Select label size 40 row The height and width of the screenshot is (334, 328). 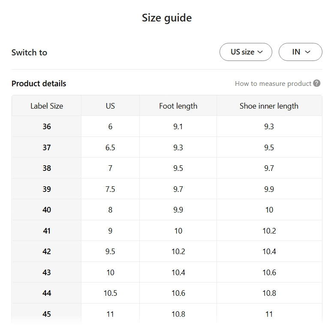[x=47, y=210]
